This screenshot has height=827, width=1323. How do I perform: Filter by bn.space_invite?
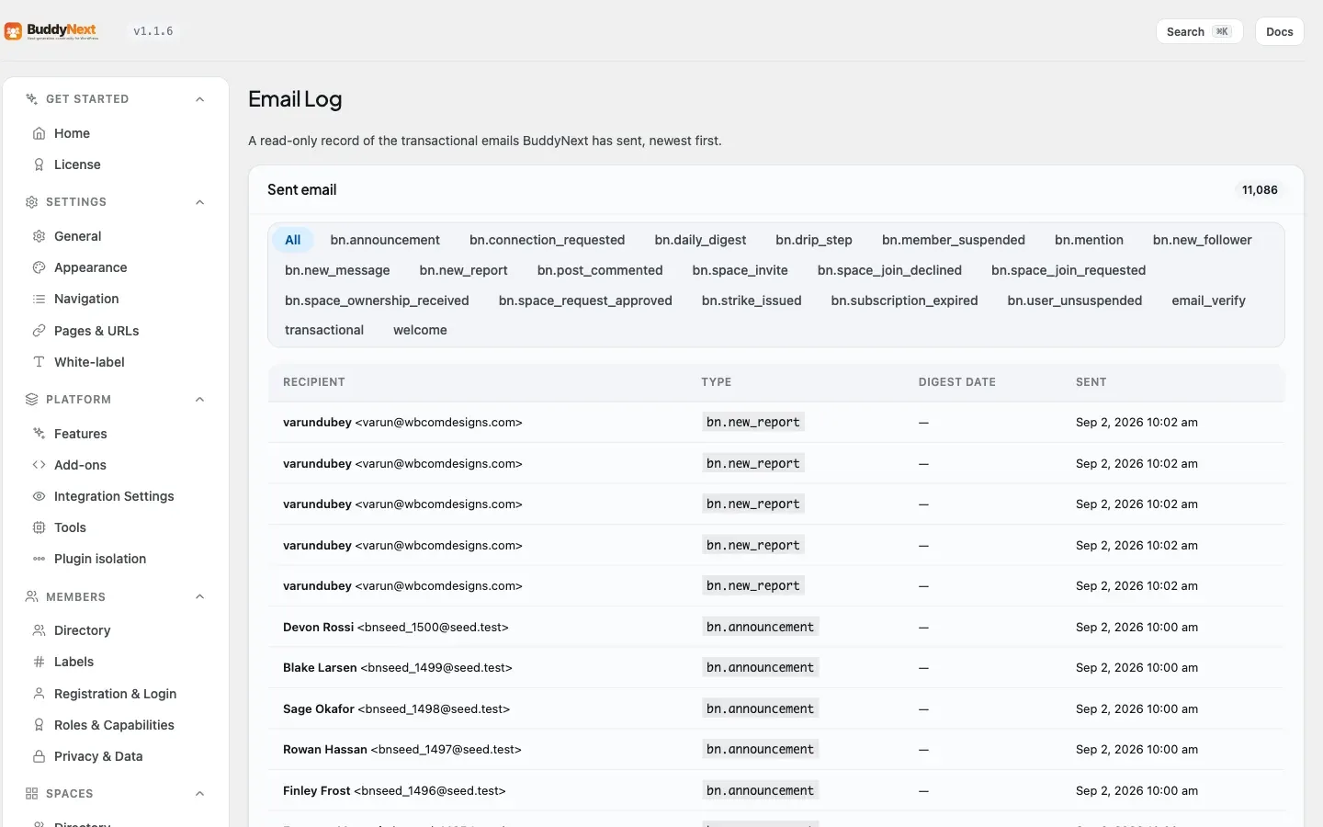point(741,270)
